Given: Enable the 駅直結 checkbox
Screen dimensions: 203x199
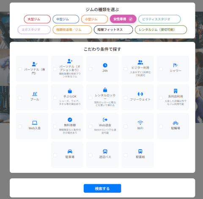Looking at the screenshot, I should coord(126,155).
